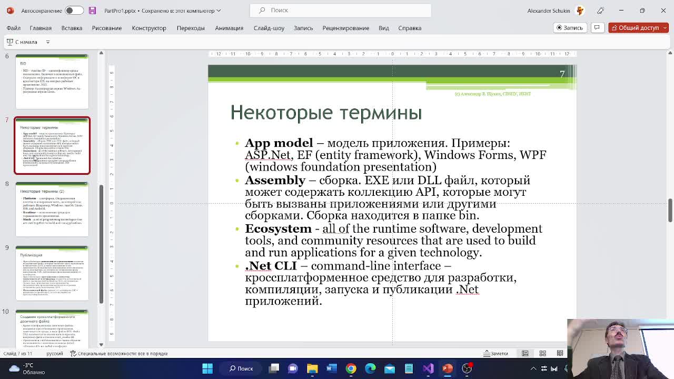Click the Ecosystem bullet term

pos(278,229)
